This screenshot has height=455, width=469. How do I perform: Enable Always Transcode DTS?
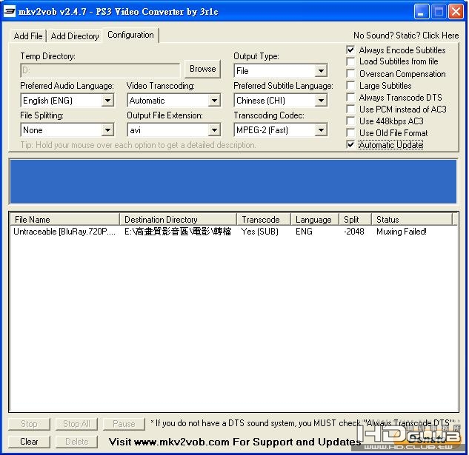click(x=350, y=98)
